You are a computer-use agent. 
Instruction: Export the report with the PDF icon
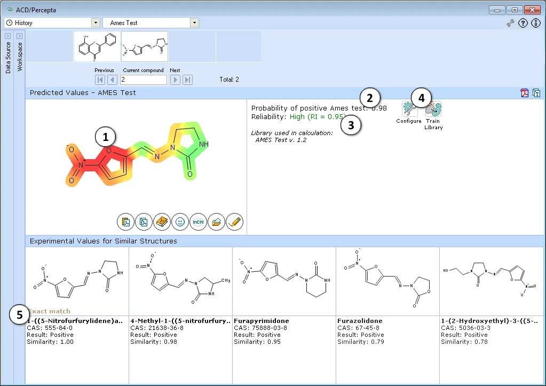(525, 93)
